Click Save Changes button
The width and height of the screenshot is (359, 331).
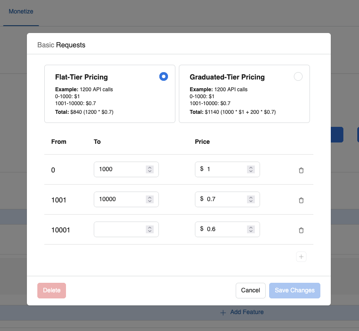pyautogui.click(x=295, y=291)
